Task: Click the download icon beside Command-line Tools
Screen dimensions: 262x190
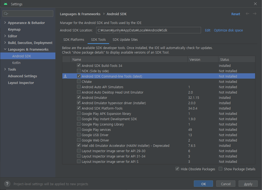Action: point(65,76)
